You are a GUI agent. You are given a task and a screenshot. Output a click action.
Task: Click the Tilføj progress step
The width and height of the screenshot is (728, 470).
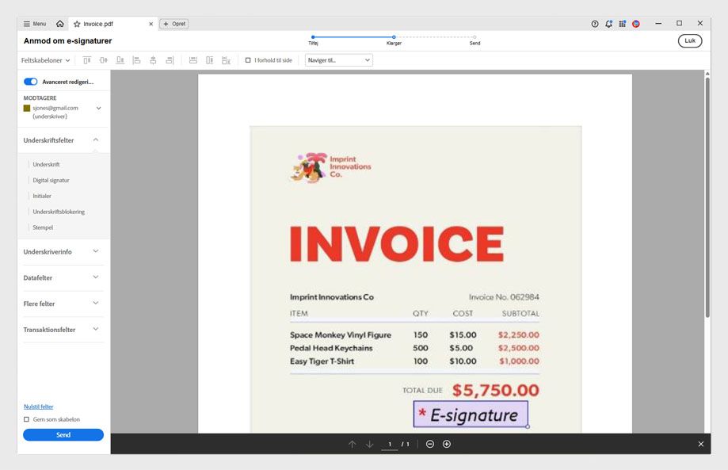313,40
